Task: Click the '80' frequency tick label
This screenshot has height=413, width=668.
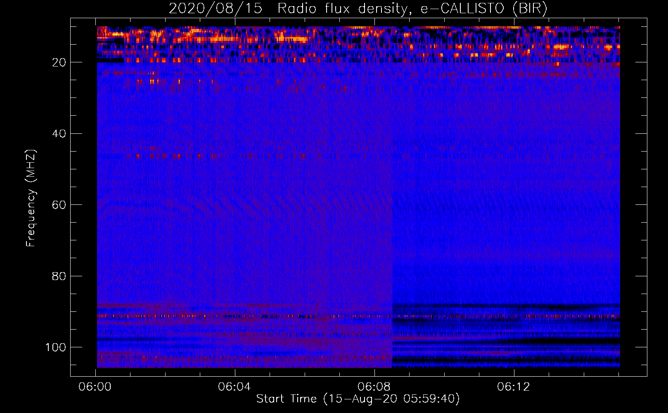Action: pyautogui.click(x=59, y=276)
